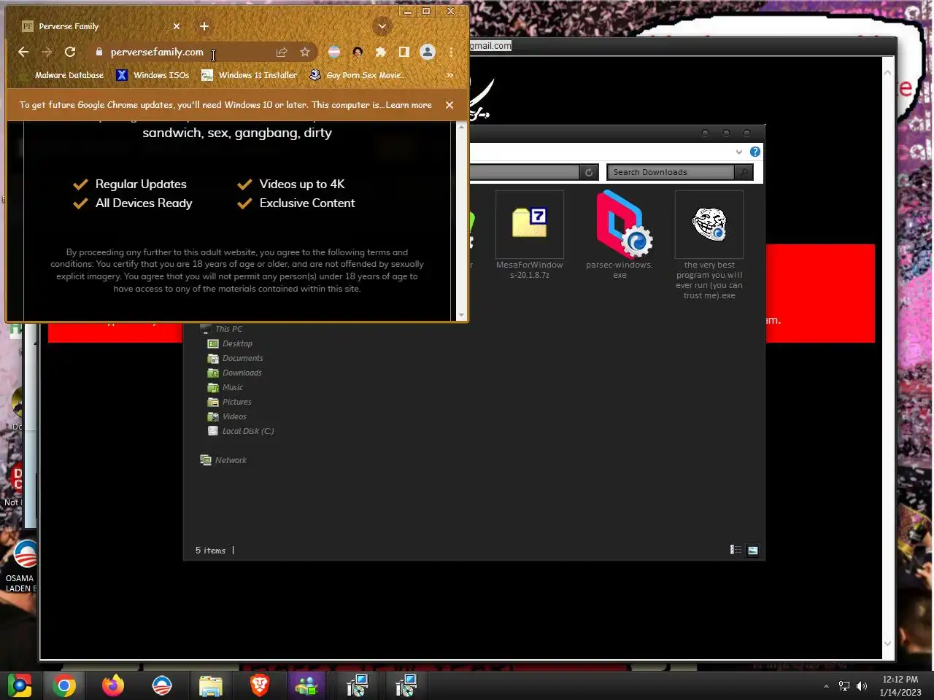Click the face avatar extension icon in Chrome
This screenshot has width=934, height=700.
pyautogui.click(x=358, y=52)
